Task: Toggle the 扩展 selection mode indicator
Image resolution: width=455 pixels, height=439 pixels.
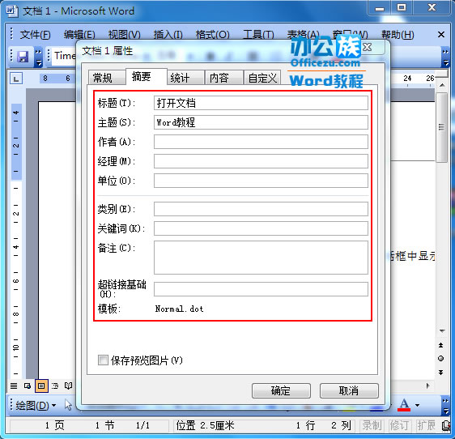Action: [x=426, y=426]
